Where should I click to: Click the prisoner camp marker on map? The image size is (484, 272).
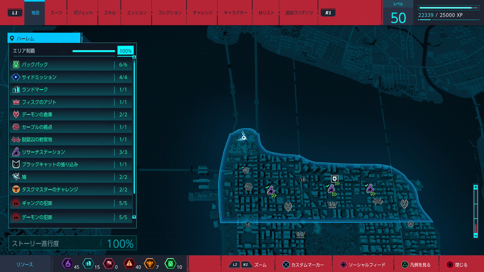click(x=378, y=201)
